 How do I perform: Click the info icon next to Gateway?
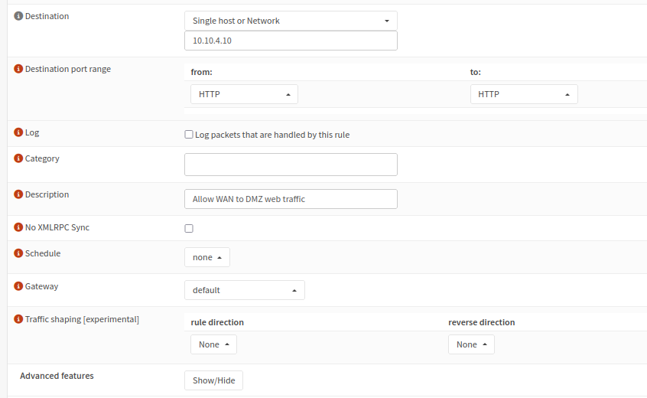click(19, 286)
